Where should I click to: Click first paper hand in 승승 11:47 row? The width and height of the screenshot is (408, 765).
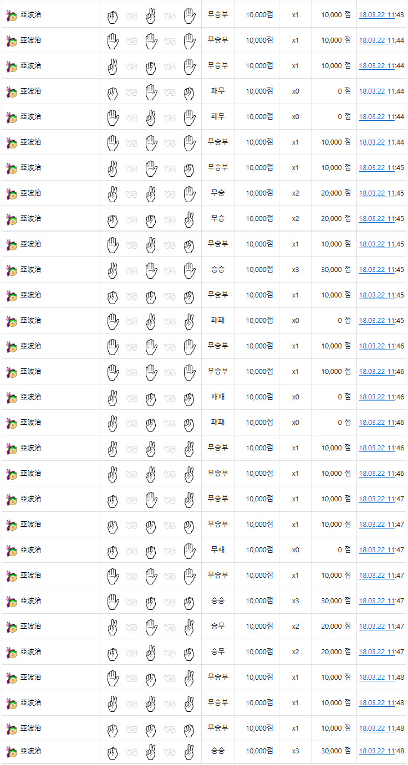pyautogui.click(x=113, y=602)
